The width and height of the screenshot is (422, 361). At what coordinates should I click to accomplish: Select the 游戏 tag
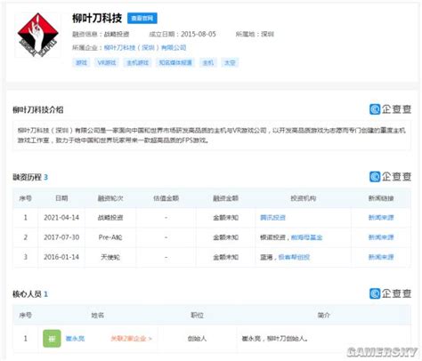click(x=81, y=62)
